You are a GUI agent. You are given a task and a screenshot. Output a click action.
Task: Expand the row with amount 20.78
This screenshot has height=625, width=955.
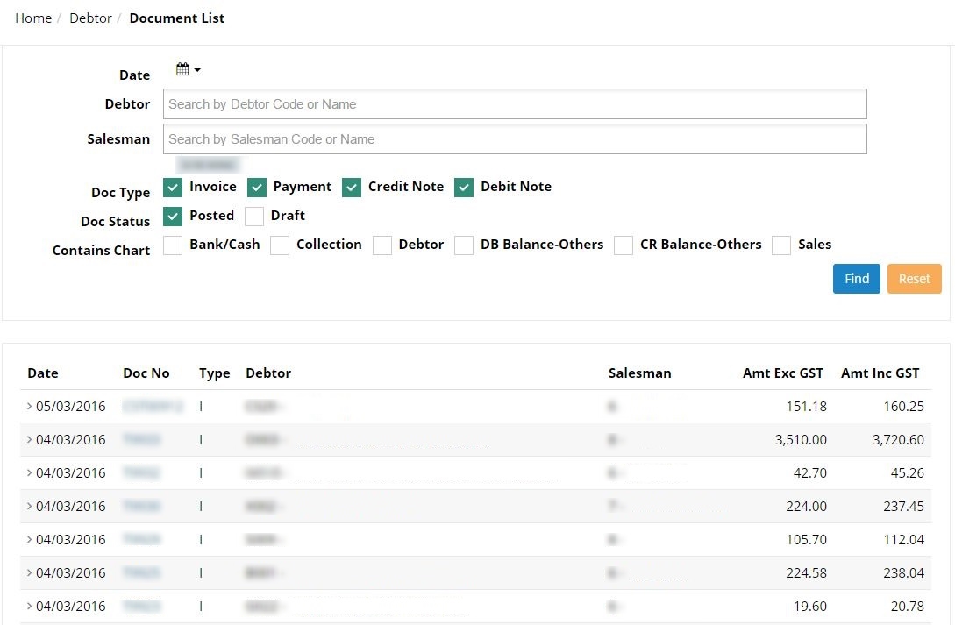click(29, 606)
